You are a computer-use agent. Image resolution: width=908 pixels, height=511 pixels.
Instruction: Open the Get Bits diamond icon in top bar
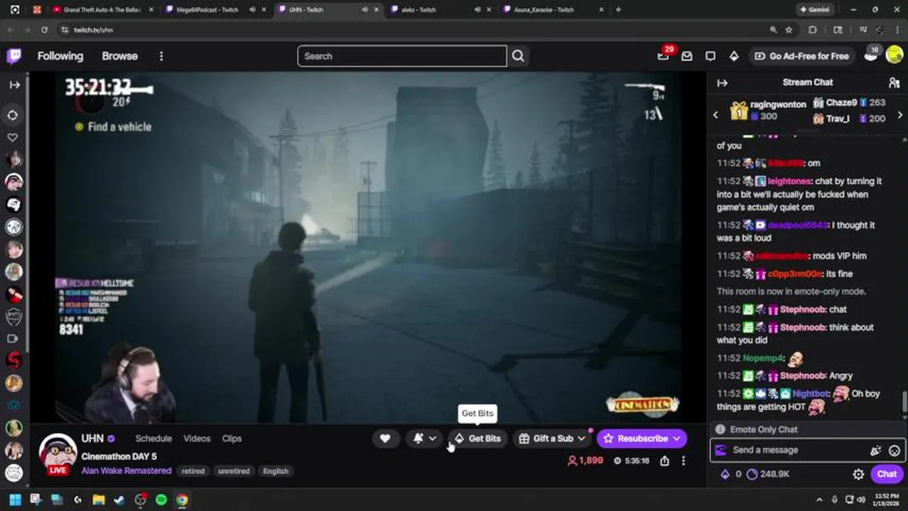(734, 56)
